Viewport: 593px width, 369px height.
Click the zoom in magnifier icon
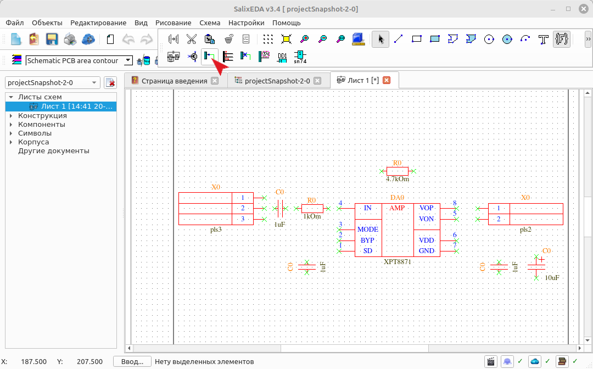304,39
